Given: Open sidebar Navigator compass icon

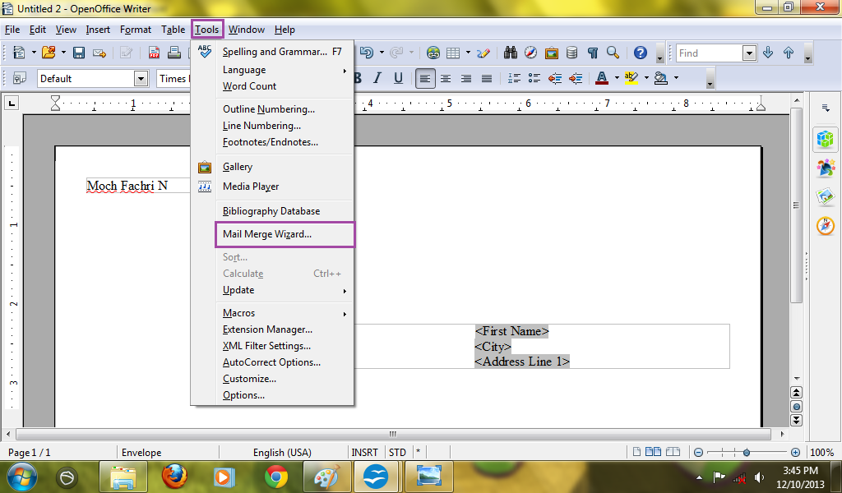Looking at the screenshot, I should pyautogui.click(x=826, y=226).
